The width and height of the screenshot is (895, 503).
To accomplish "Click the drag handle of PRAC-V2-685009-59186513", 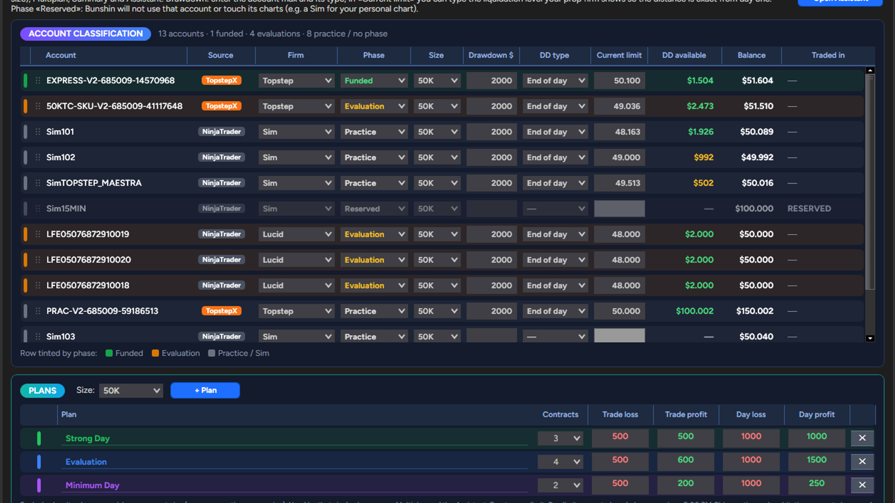I will [38, 311].
